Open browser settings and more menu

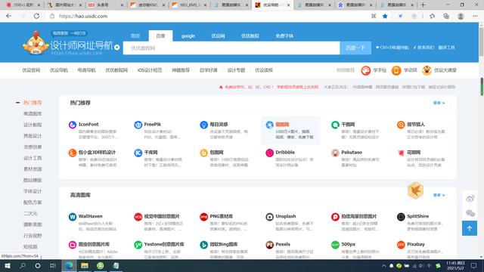point(475,16)
